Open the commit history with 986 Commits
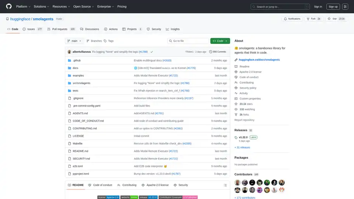This screenshot has height=199, width=354. pyautogui.click(x=218, y=52)
